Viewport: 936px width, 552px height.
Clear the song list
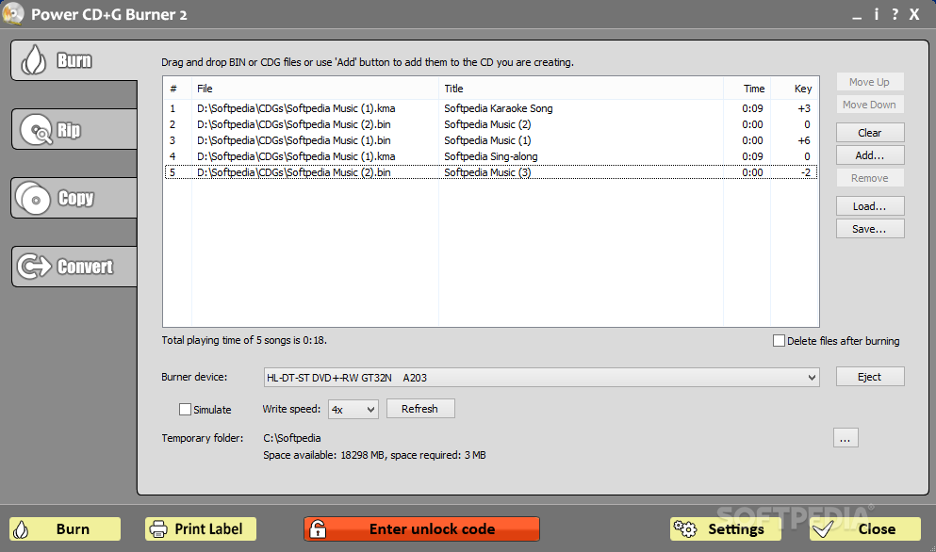click(x=870, y=133)
